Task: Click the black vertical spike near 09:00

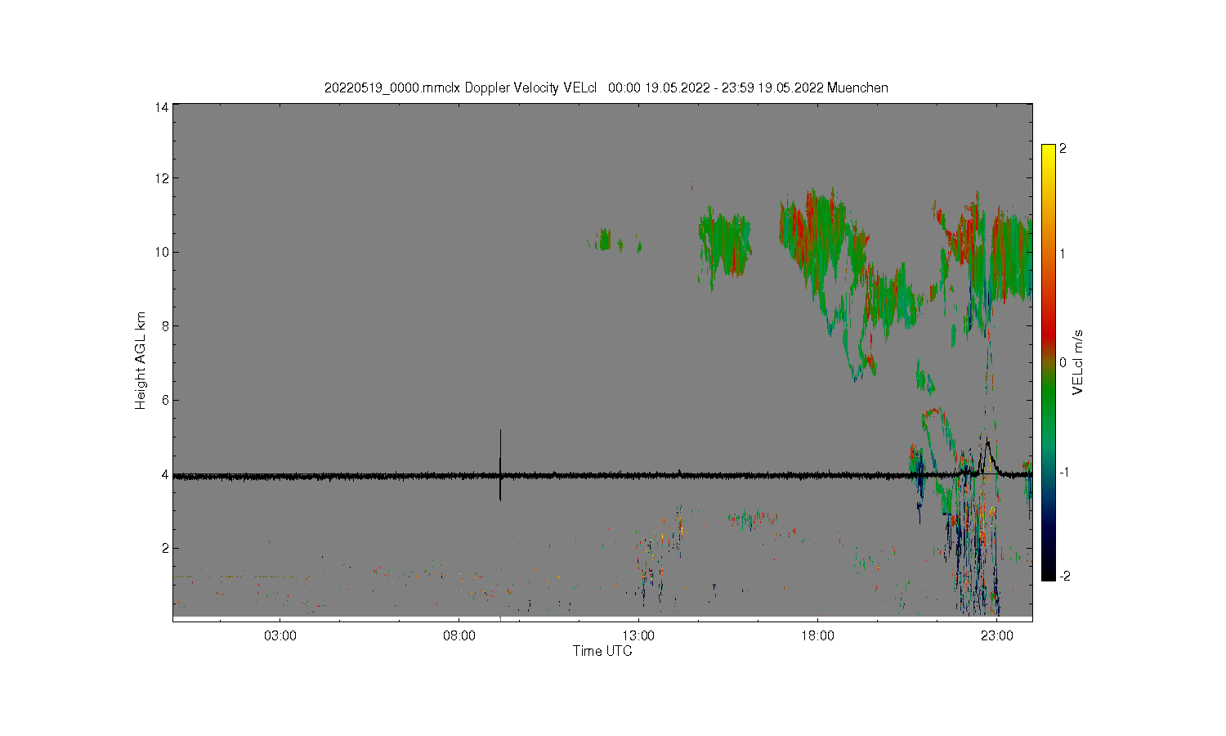Action: click(500, 464)
